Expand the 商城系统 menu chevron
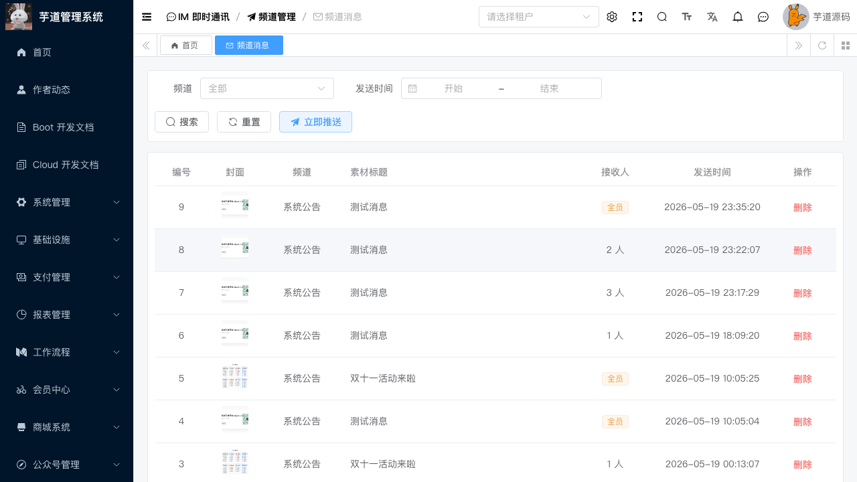The image size is (857, 482). (x=116, y=427)
